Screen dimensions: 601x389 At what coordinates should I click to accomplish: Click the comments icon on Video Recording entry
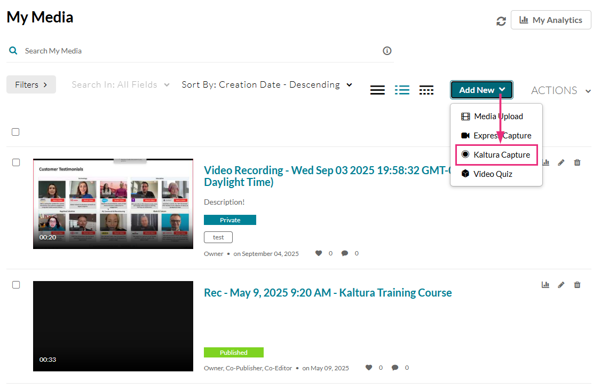tap(345, 253)
